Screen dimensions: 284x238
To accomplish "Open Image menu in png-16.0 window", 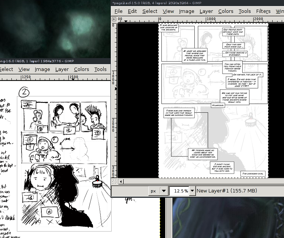I will point(43,69).
